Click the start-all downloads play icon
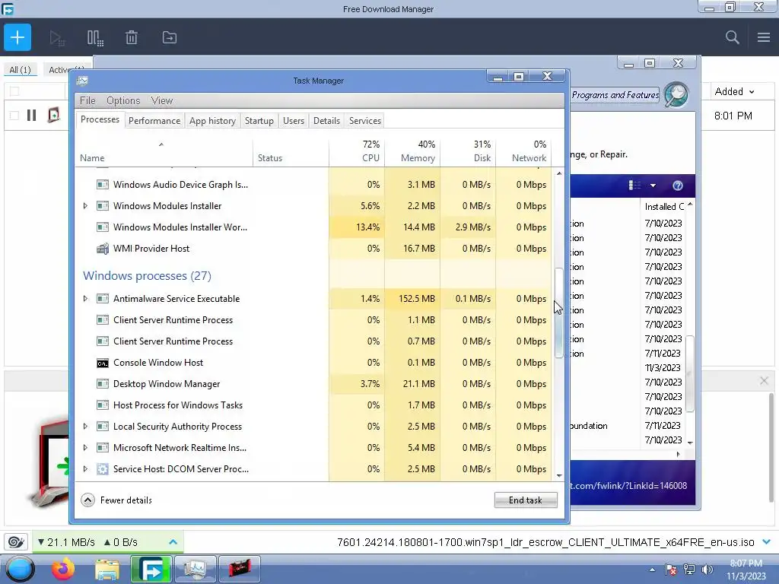Viewport: 779px width, 584px height. point(57,38)
